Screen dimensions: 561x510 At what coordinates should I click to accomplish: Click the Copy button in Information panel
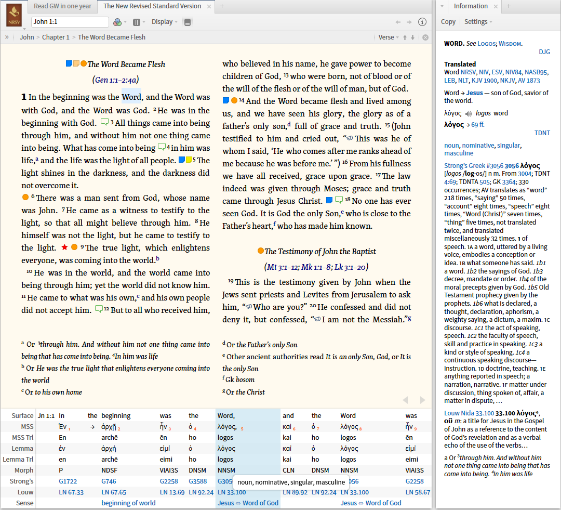(448, 22)
